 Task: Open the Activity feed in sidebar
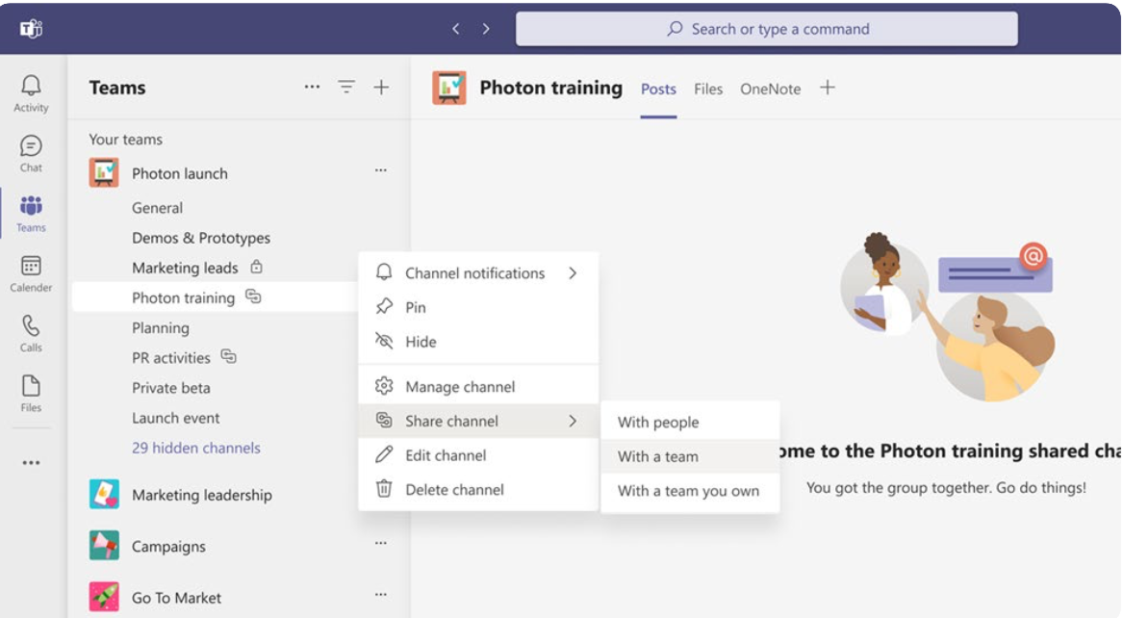click(31, 93)
